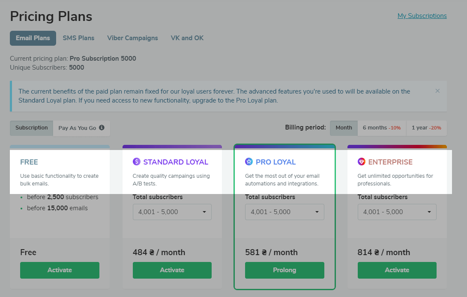Click the Pro Loyal star icon
The width and height of the screenshot is (467, 297).
click(248, 162)
